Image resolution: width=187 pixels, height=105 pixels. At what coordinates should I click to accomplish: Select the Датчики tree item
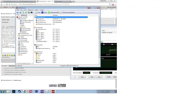pos(23,32)
